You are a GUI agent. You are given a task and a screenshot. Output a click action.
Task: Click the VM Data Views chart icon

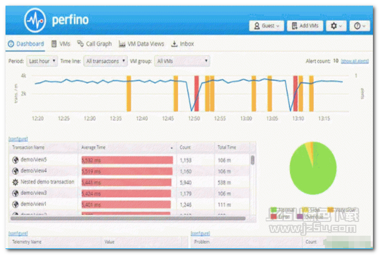(122, 44)
